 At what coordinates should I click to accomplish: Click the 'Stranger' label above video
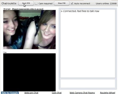7,9
